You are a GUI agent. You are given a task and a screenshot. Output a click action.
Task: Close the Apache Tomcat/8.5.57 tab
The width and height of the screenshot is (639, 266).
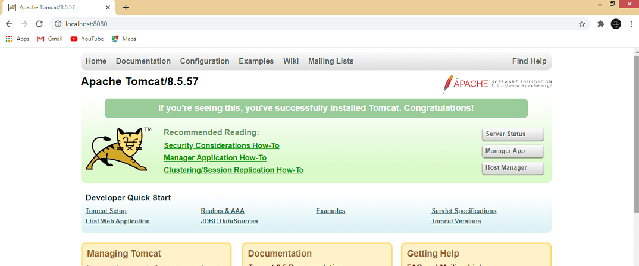point(108,7)
